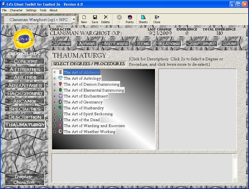
Task: Expand The Art of Weather Working node
Action: point(55,132)
